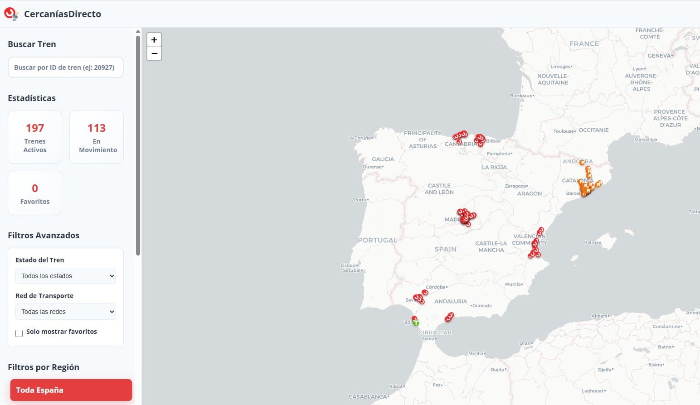Click the CercaníasDirecto title text
This screenshot has width=700, height=405.
[x=63, y=14]
